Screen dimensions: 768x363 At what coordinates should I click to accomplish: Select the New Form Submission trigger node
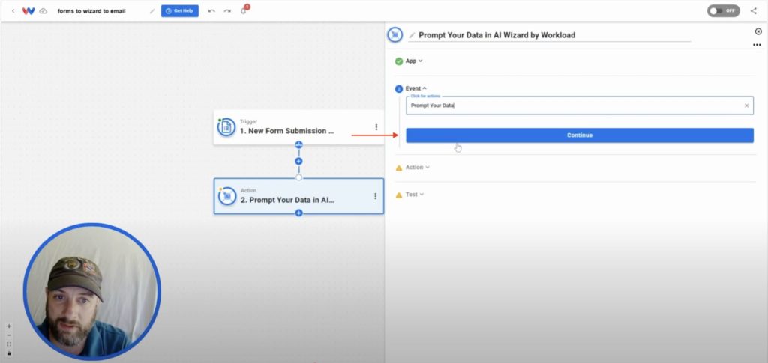(298, 127)
